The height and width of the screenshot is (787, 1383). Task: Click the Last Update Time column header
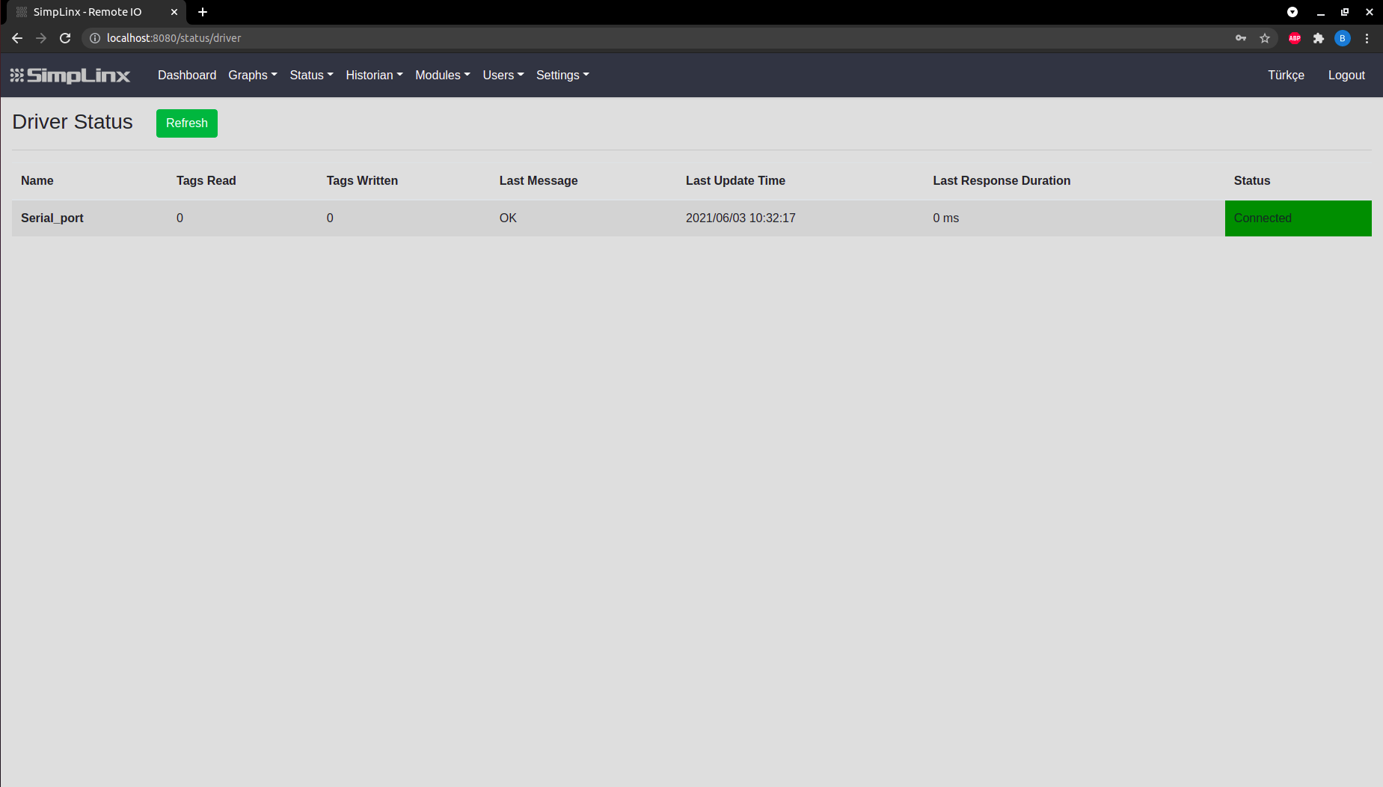point(735,181)
